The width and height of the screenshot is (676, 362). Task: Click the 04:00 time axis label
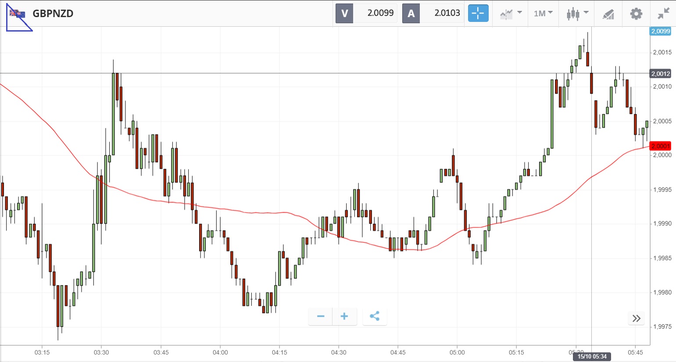[x=220, y=352]
